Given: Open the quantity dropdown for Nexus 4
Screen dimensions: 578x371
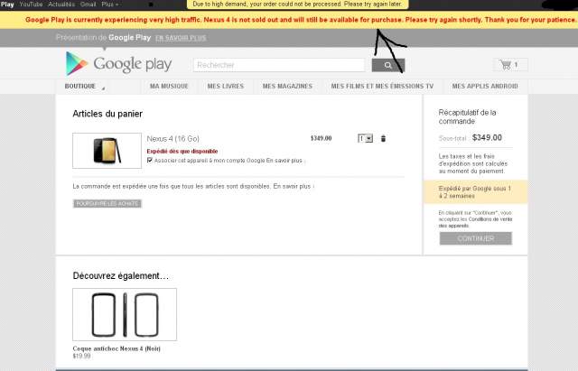Looking at the screenshot, I should pyautogui.click(x=365, y=138).
